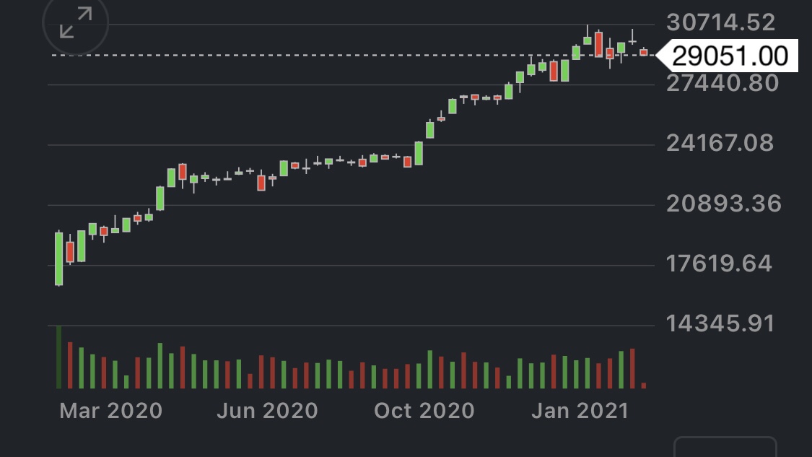812x457 pixels.
Task: Click the Mar 2020 date label
Action: [x=110, y=411]
